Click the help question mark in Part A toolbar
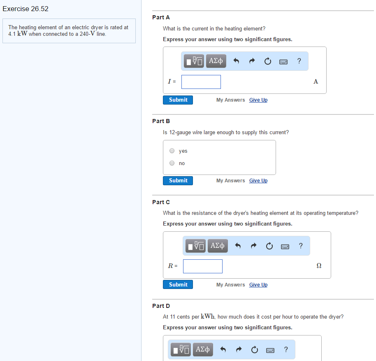 pyautogui.click(x=299, y=61)
